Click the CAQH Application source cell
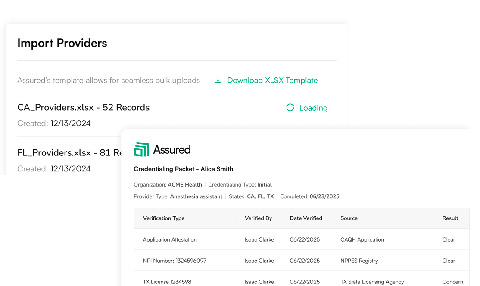 [x=362, y=239]
